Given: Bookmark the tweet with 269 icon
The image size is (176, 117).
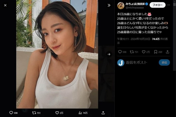Looking at the screenshot, I should click(x=156, y=52).
